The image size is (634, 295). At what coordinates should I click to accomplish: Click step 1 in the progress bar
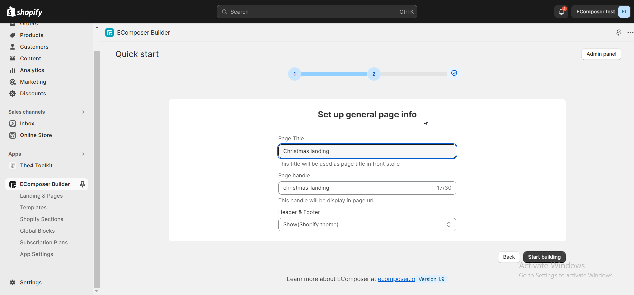point(294,74)
